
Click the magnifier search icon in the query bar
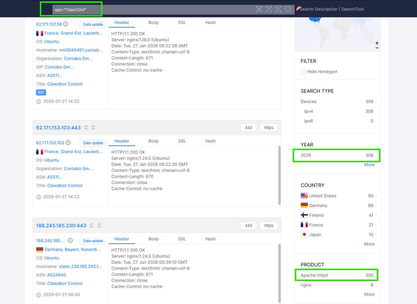pyautogui.click(x=288, y=9)
